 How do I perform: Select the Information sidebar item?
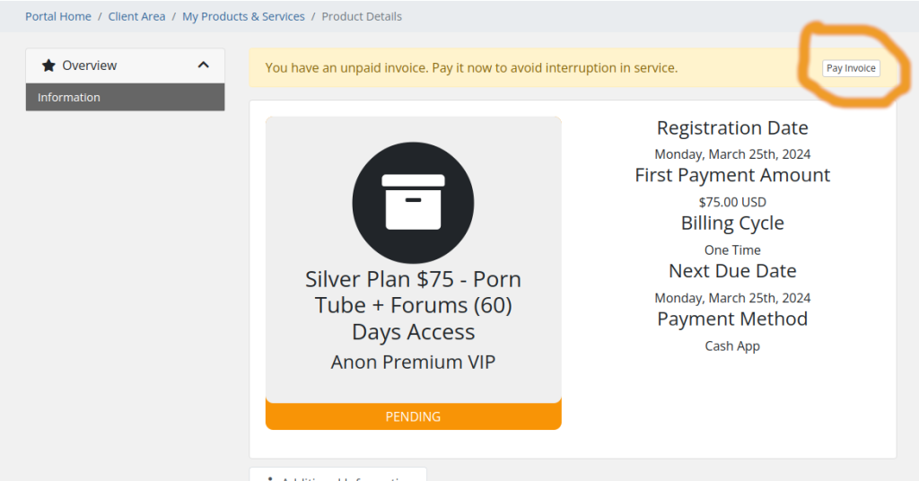click(x=125, y=97)
